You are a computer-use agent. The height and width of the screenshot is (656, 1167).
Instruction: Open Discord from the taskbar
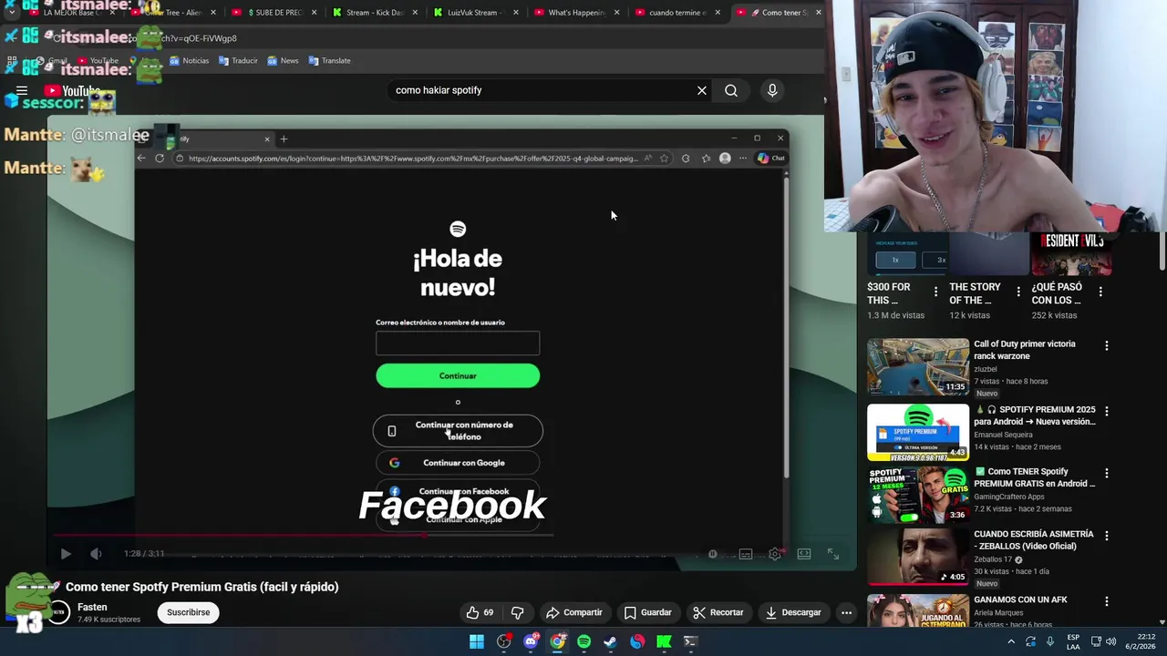[x=531, y=641]
